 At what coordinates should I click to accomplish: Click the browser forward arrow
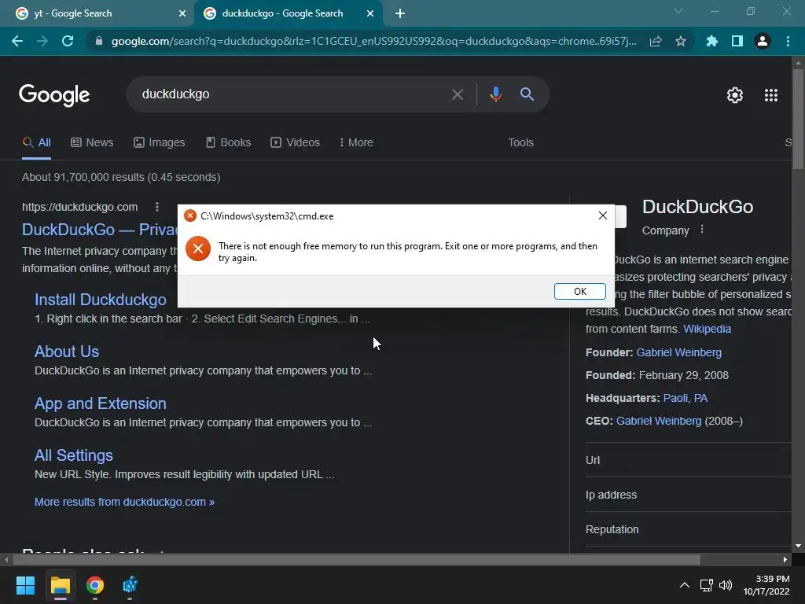pyautogui.click(x=42, y=41)
